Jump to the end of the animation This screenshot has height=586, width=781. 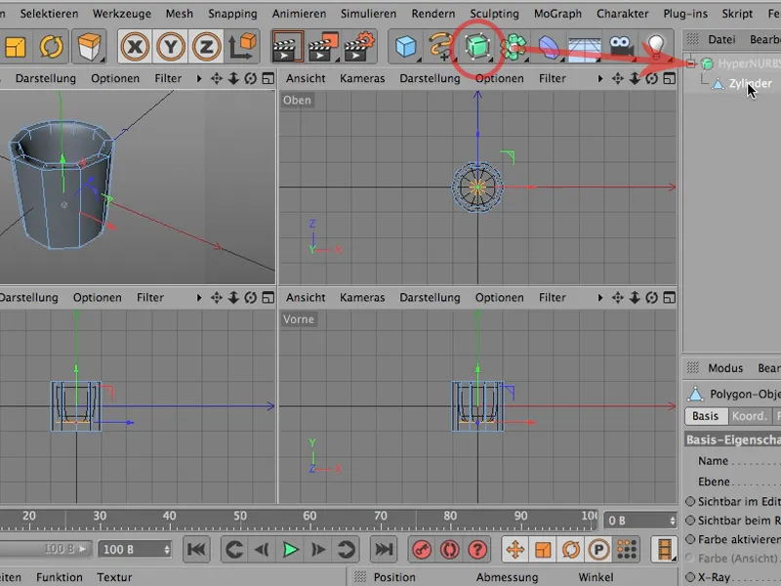pos(384,549)
